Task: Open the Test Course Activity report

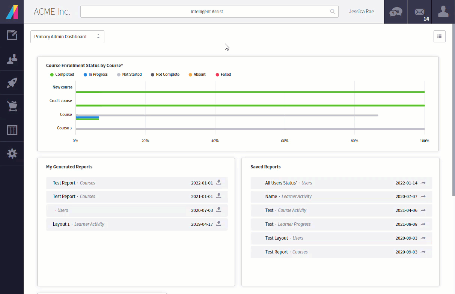Action: (341, 210)
